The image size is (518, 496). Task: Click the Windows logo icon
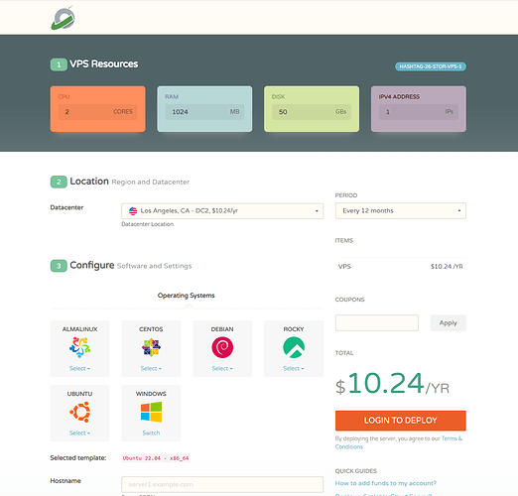151,412
